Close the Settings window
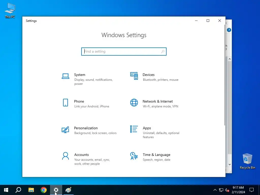The image size is (260, 195). [x=220, y=21]
